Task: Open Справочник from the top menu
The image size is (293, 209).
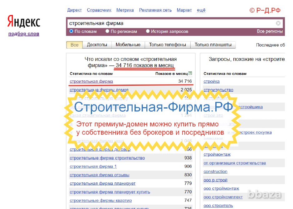Action: click(x=99, y=10)
